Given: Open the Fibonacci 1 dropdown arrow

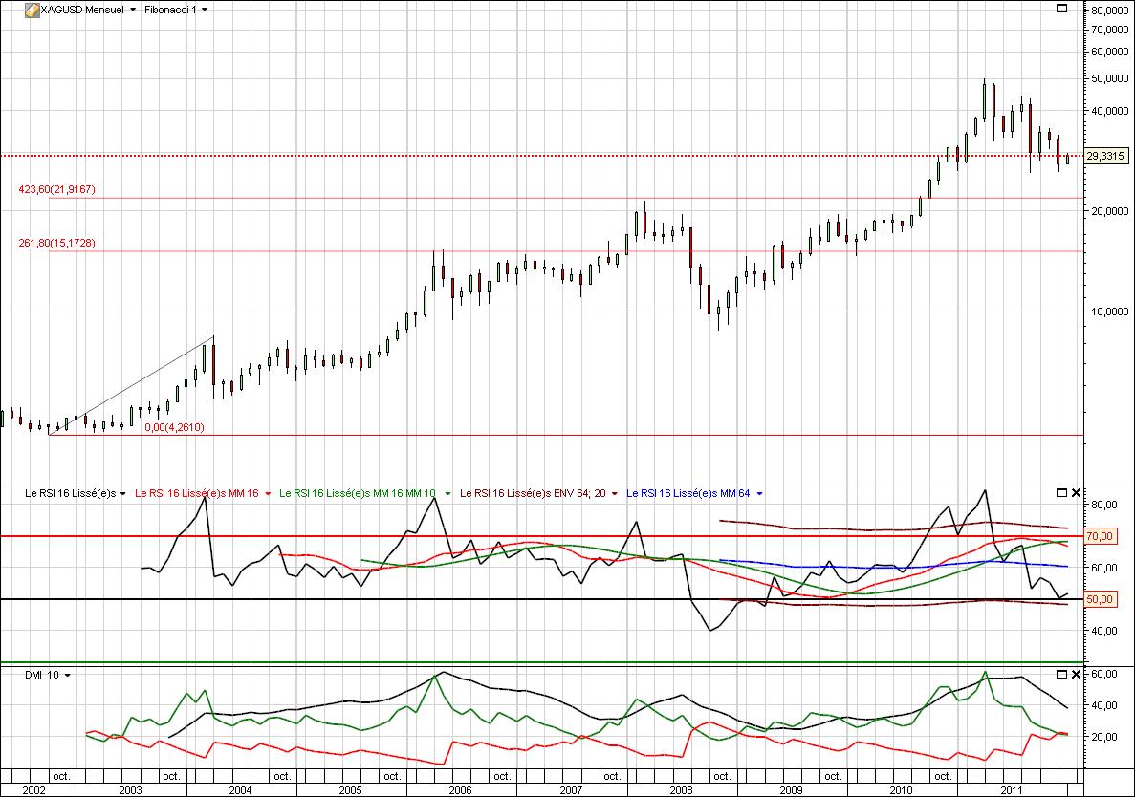Looking at the screenshot, I should [x=204, y=11].
